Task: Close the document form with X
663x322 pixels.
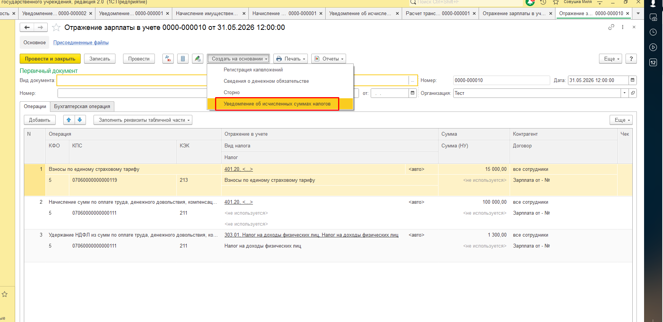Action: point(634,27)
